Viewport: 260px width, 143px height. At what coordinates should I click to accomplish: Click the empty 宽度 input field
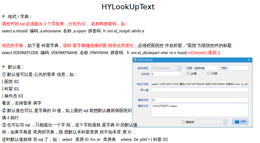tap(238, 68)
